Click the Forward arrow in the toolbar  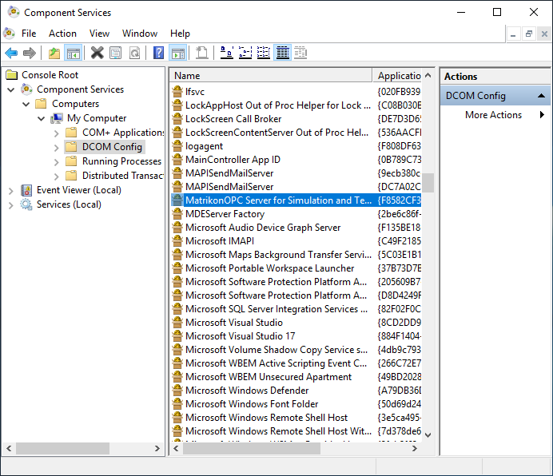30,54
